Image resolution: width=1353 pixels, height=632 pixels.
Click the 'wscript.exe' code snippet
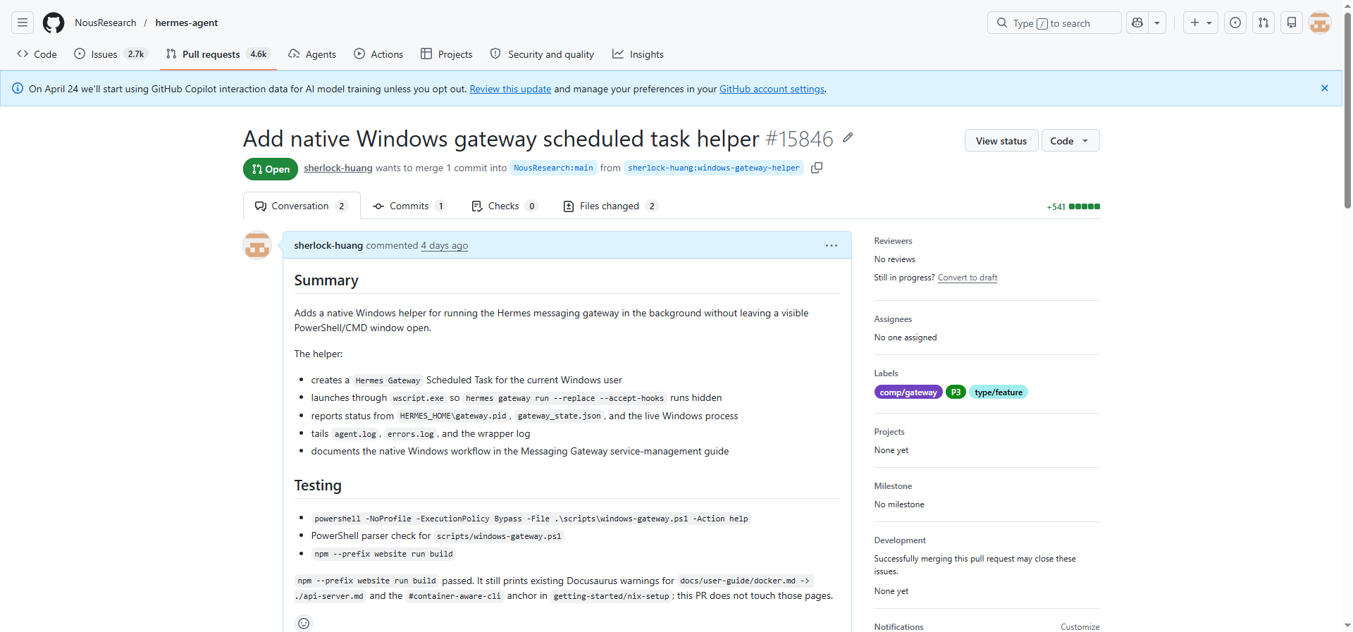pos(419,398)
